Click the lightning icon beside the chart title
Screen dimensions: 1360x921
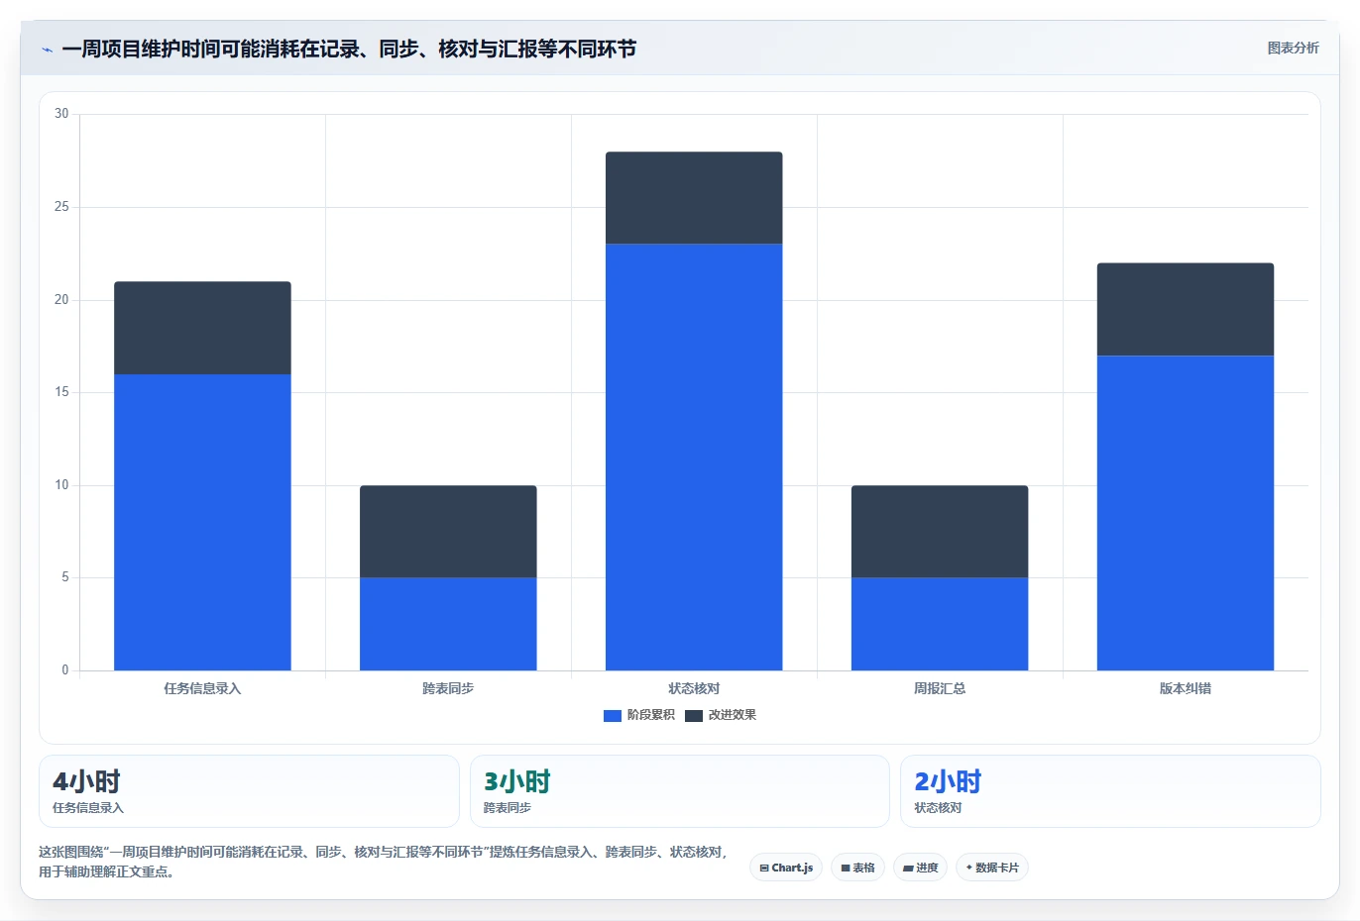coord(47,50)
